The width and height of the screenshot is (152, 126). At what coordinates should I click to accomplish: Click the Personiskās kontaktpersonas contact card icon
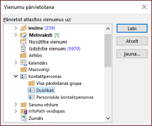31,97
